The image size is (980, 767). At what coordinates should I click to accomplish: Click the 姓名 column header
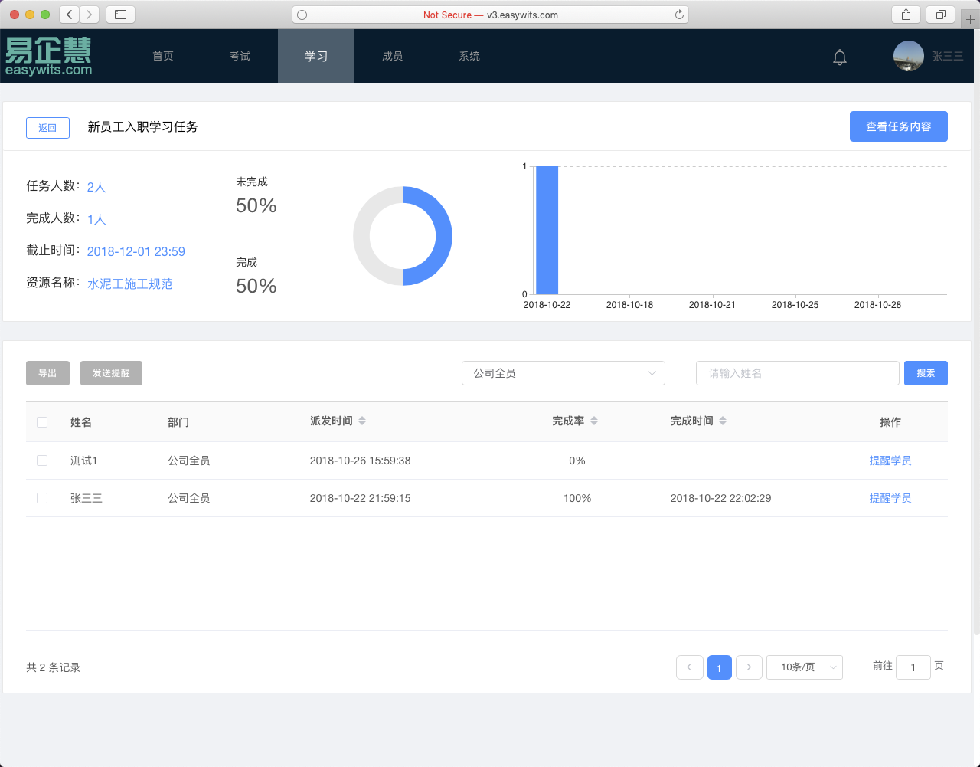(x=81, y=422)
